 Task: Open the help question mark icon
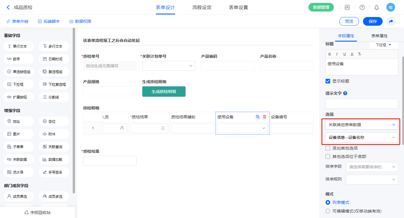coord(362,8)
